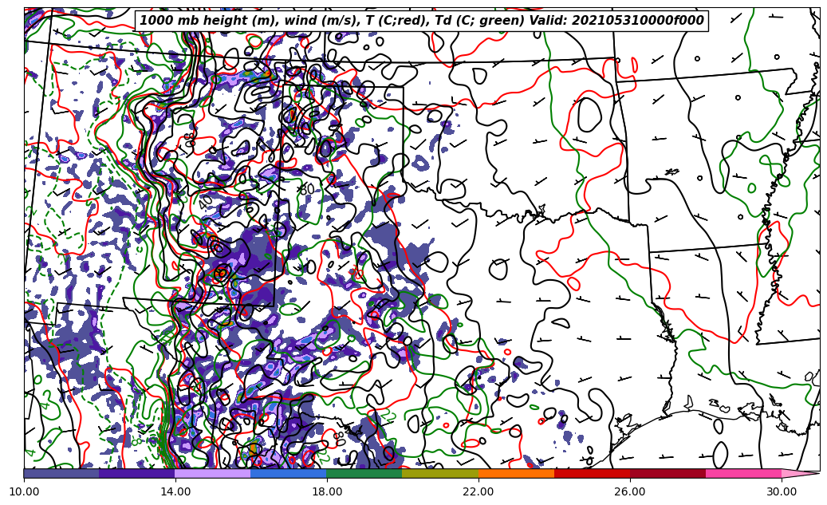Image resolution: width=827 pixels, height=505 pixels.
Task: Click the hot pink 28–30 colorbar segment
Action: [x=743, y=473]
